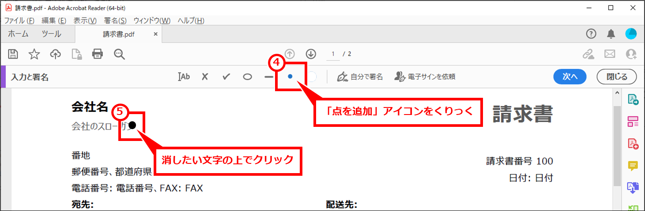Open the notifications bell
645x211 pixels.
point(611,34)
